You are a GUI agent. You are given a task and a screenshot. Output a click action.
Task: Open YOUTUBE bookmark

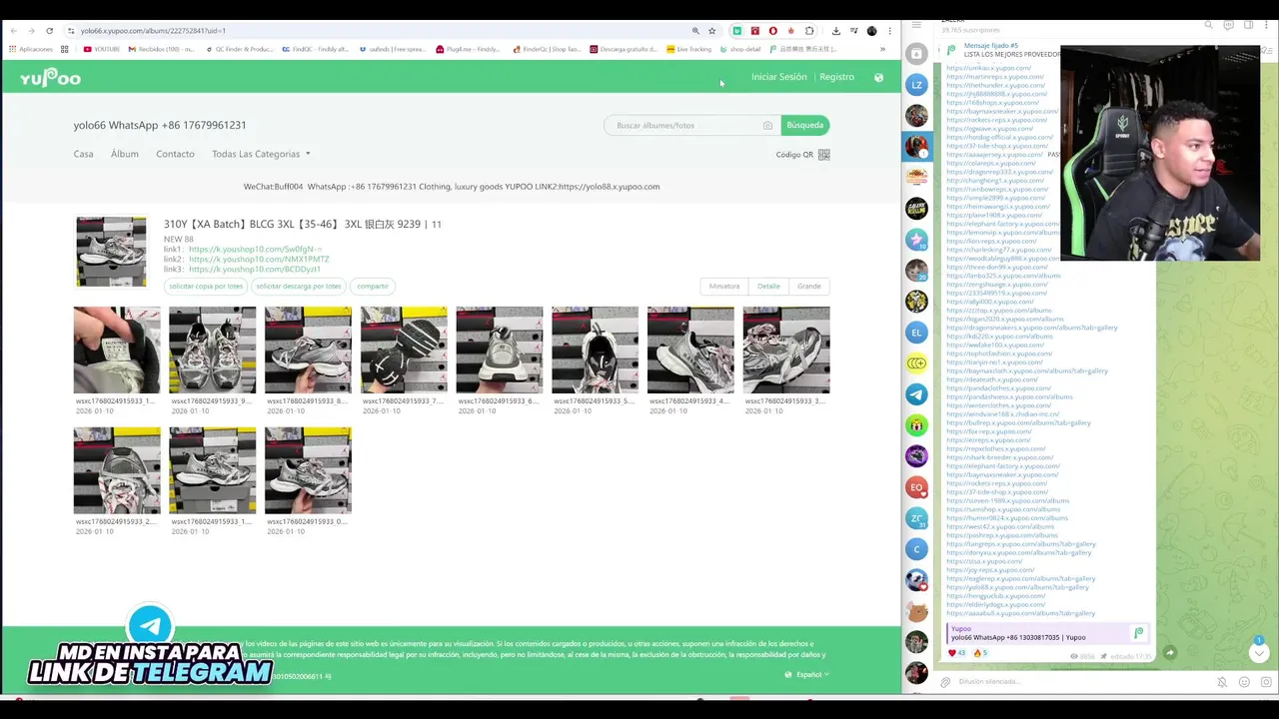click(102, 49)
